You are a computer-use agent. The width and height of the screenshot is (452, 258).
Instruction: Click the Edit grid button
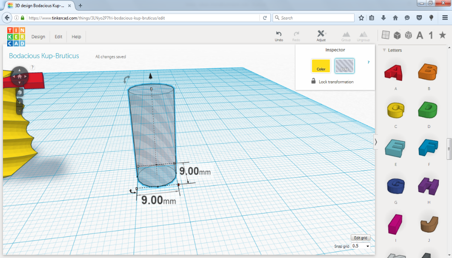click(x=360, y=238)
